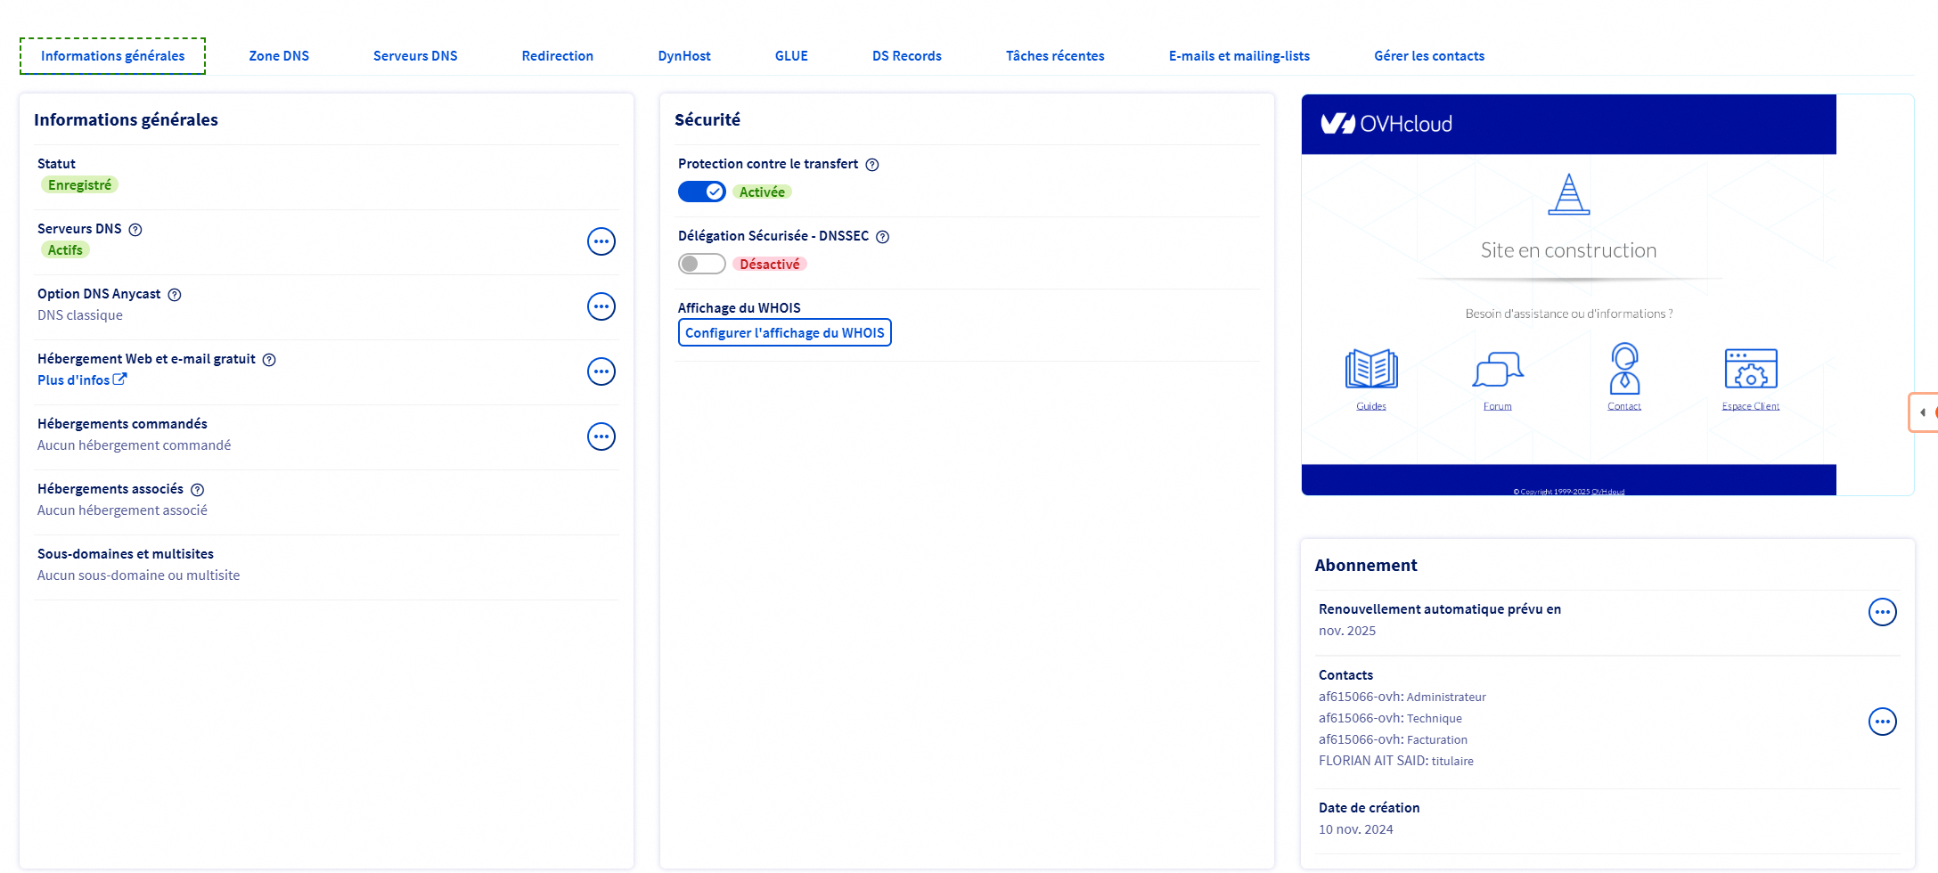This screenshot has width=1938, height=873.
Task: Click Configurer l'affichage du WHOIS button
Action: point(784,332)
